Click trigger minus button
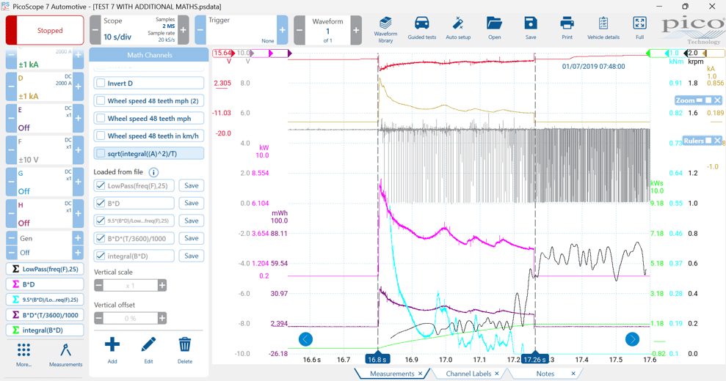 tap(200, 30)
